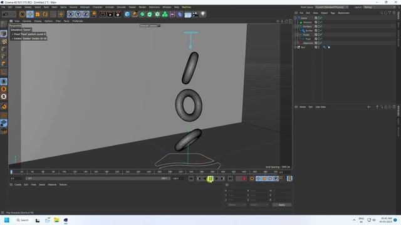Image resolution: width=401 pixels, height=225 pixels.
Task: Toggle the enable checkmark for the Daemons object
Action: pos(321,43)
